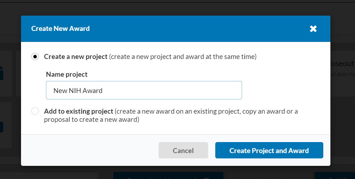Select the Create a new project radio button
Image resolution: width=355 pixels, height=179 pixels.
point(35,56)
